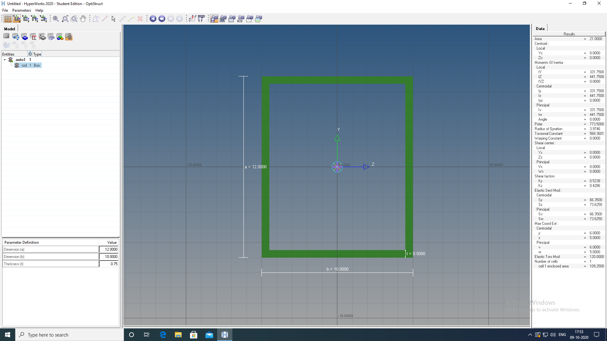Select the rod Box entity in the tree
Screen dimensions: 607x341
click(x=28, y=65)
